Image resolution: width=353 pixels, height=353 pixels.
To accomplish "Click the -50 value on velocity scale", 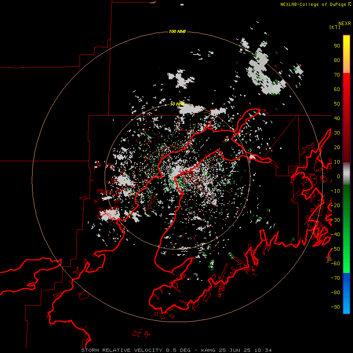I will pos(335,249).
